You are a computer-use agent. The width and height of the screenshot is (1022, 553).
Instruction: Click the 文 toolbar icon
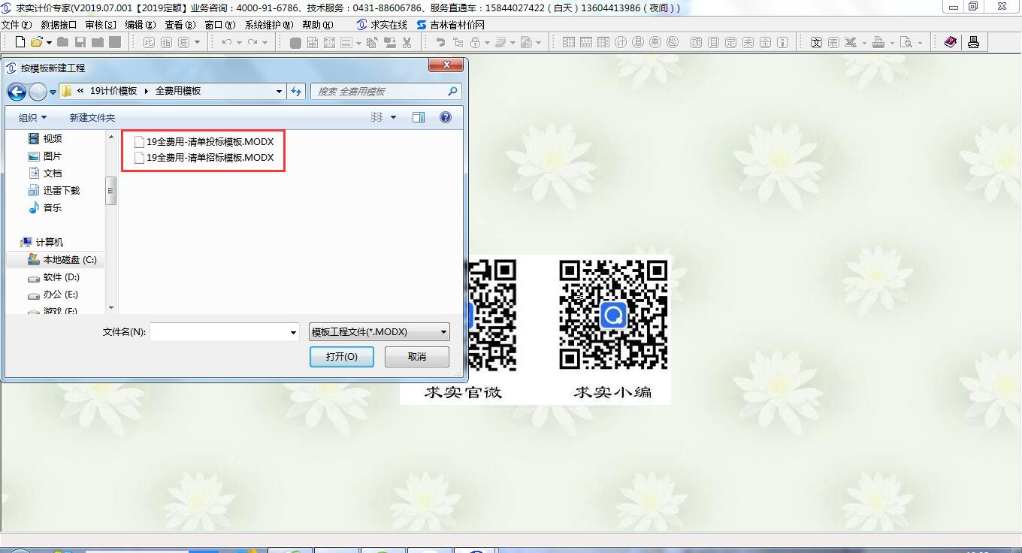[x=817, y=42]
